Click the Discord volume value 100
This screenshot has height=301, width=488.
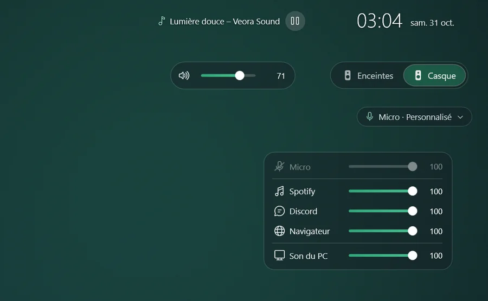436,211
